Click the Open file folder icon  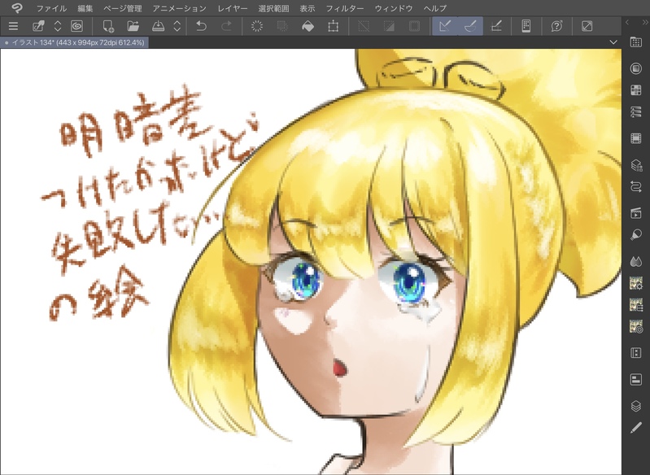(133, 26)
